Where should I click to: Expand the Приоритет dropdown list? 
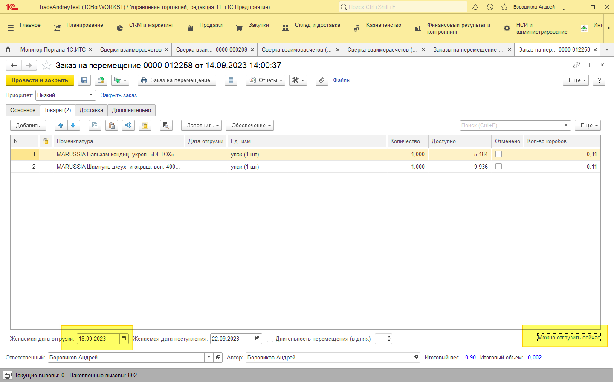click(91, 95)
